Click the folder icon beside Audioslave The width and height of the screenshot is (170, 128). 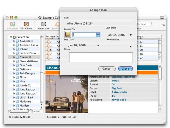coord(17,41)
